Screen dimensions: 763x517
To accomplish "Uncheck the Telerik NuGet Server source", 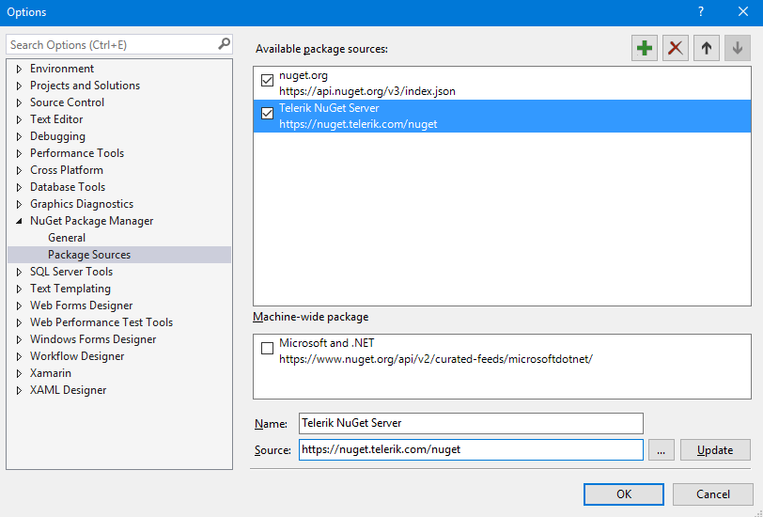I will pyautogui.click(x=267, y=114).
